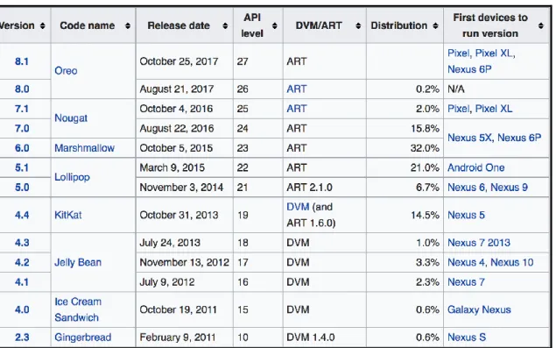Sort by DVM/ART column arrows
The height and width of the screenshot is (348, 556).
pyautogui.click(x=358, y=26)
